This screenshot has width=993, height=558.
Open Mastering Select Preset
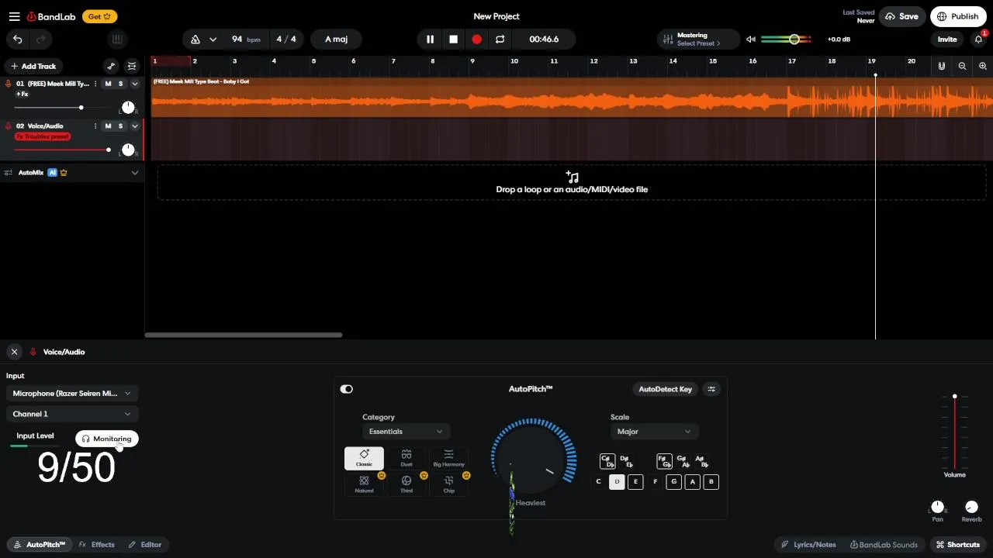pyautogui.click(x=698, y=40)
